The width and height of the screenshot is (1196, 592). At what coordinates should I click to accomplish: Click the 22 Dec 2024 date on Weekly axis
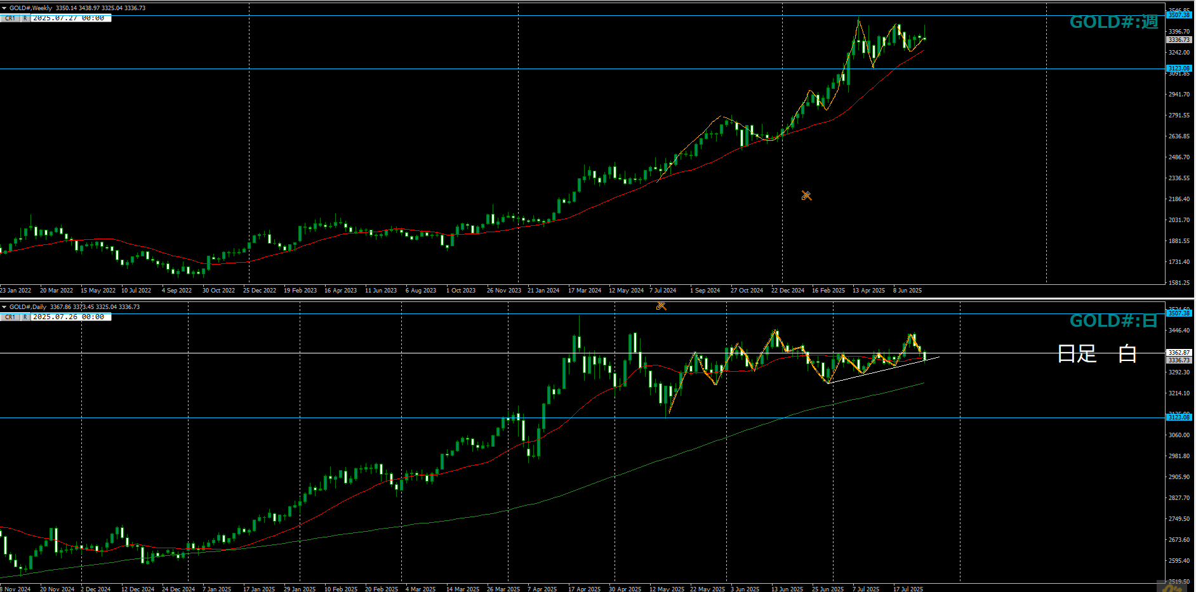[x=788, y=291]
